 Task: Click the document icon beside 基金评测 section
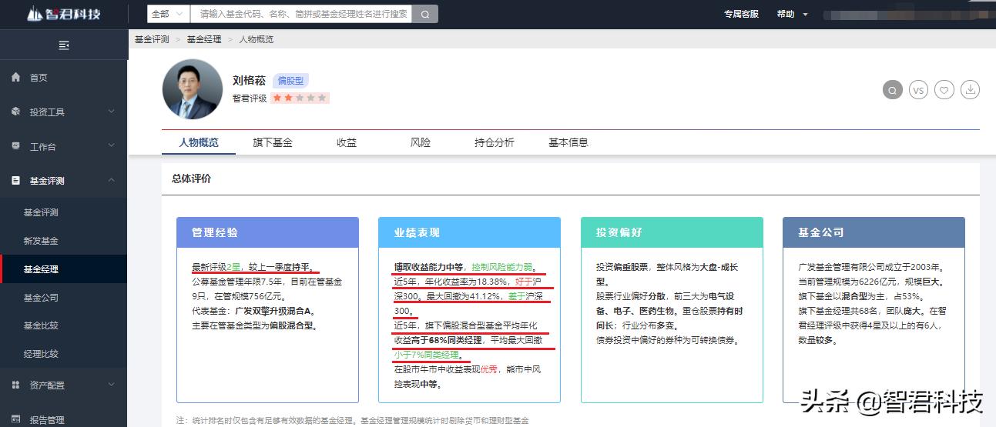[x=16, y=181]
